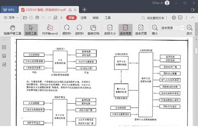Open the outline/bookmark panel sidebar icon

tap(4, 47)
